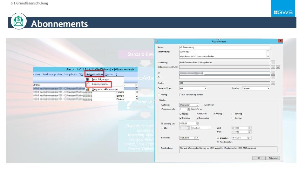
Task: Uncheck the Freitag checkbox
Action: point(214,114)
